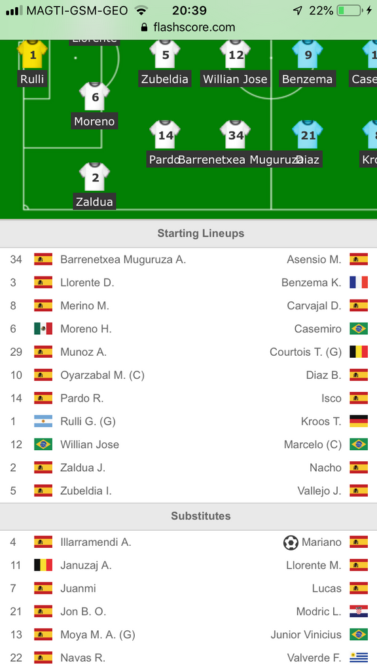Tap Diaz's blue number 21 jersey
The height and width of the screenshot is (671, 377).
(x=308, y=135)
